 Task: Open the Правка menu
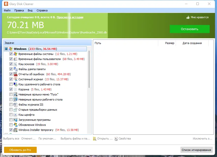coord(19,10)
